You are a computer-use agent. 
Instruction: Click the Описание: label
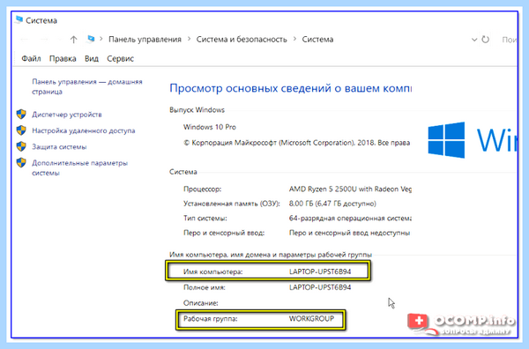click(x=201, y=303)
